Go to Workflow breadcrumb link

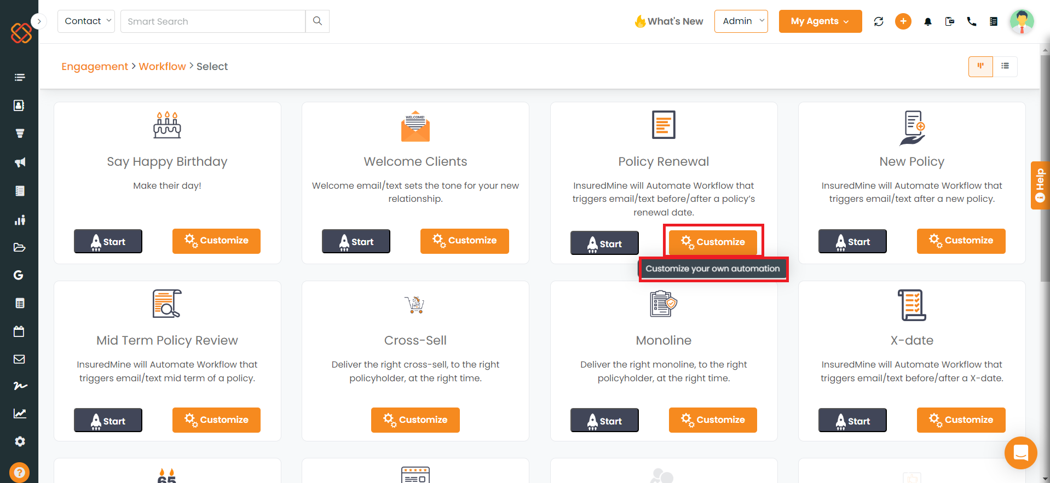(163, 66)
